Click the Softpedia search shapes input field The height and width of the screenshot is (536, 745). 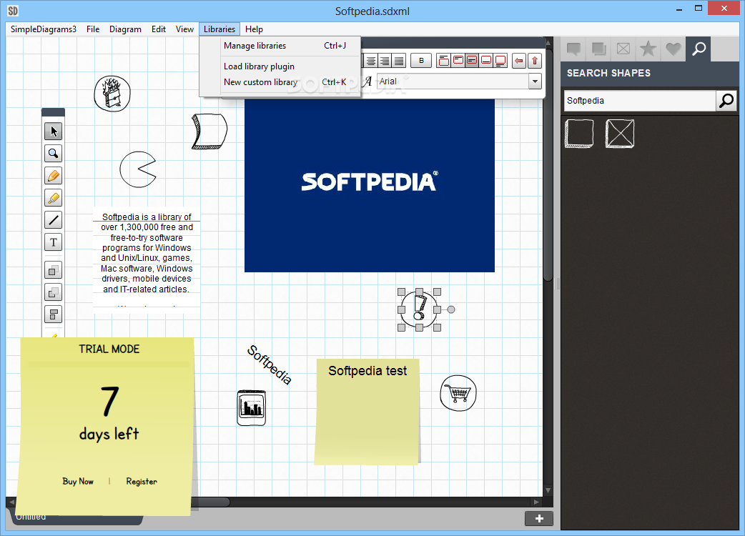640,101
